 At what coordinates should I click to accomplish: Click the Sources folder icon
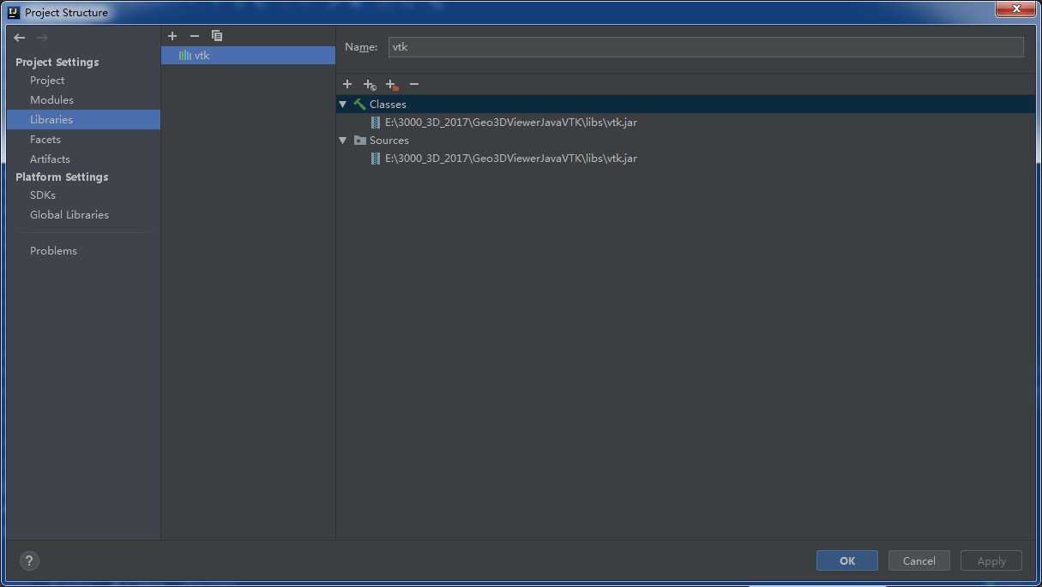(360, 141)
